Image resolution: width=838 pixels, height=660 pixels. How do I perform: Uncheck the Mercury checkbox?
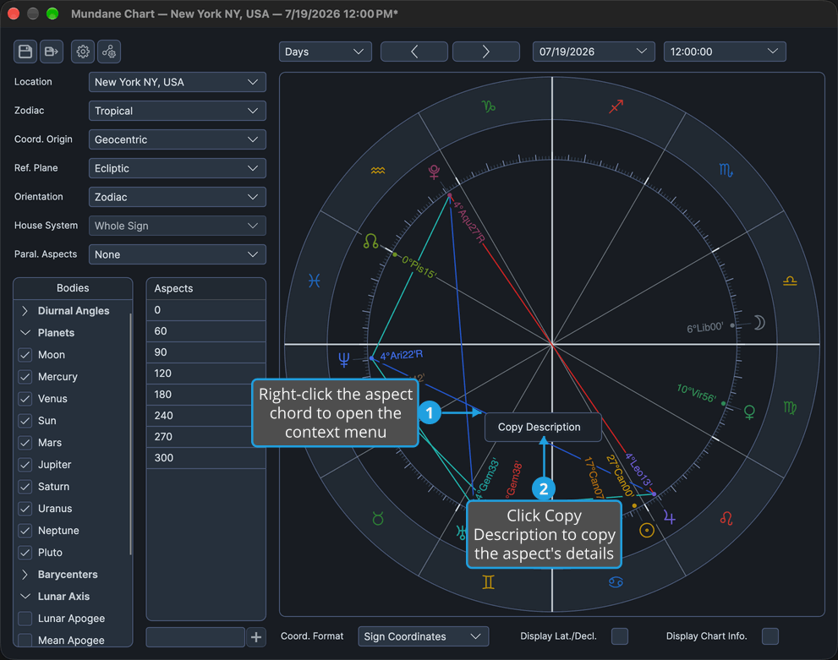pos(25,377)
